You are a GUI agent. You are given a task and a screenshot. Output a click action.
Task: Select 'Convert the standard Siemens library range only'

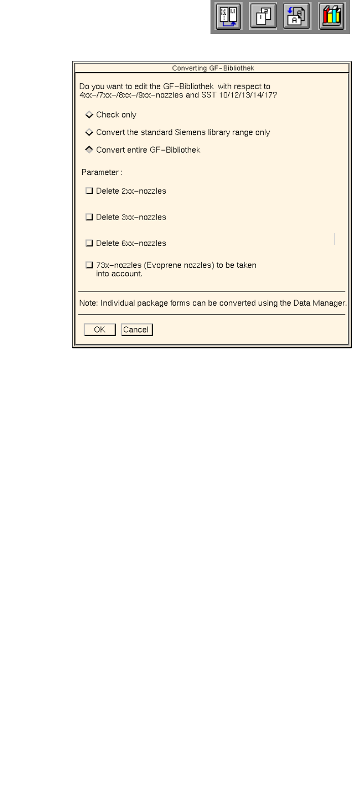pos(89,132)
